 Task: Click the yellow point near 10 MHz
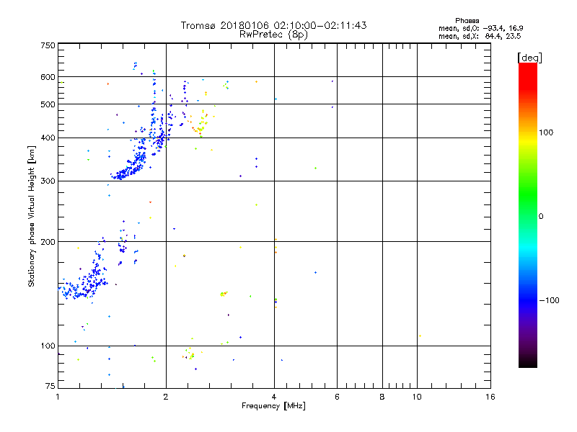pos(420,336)
